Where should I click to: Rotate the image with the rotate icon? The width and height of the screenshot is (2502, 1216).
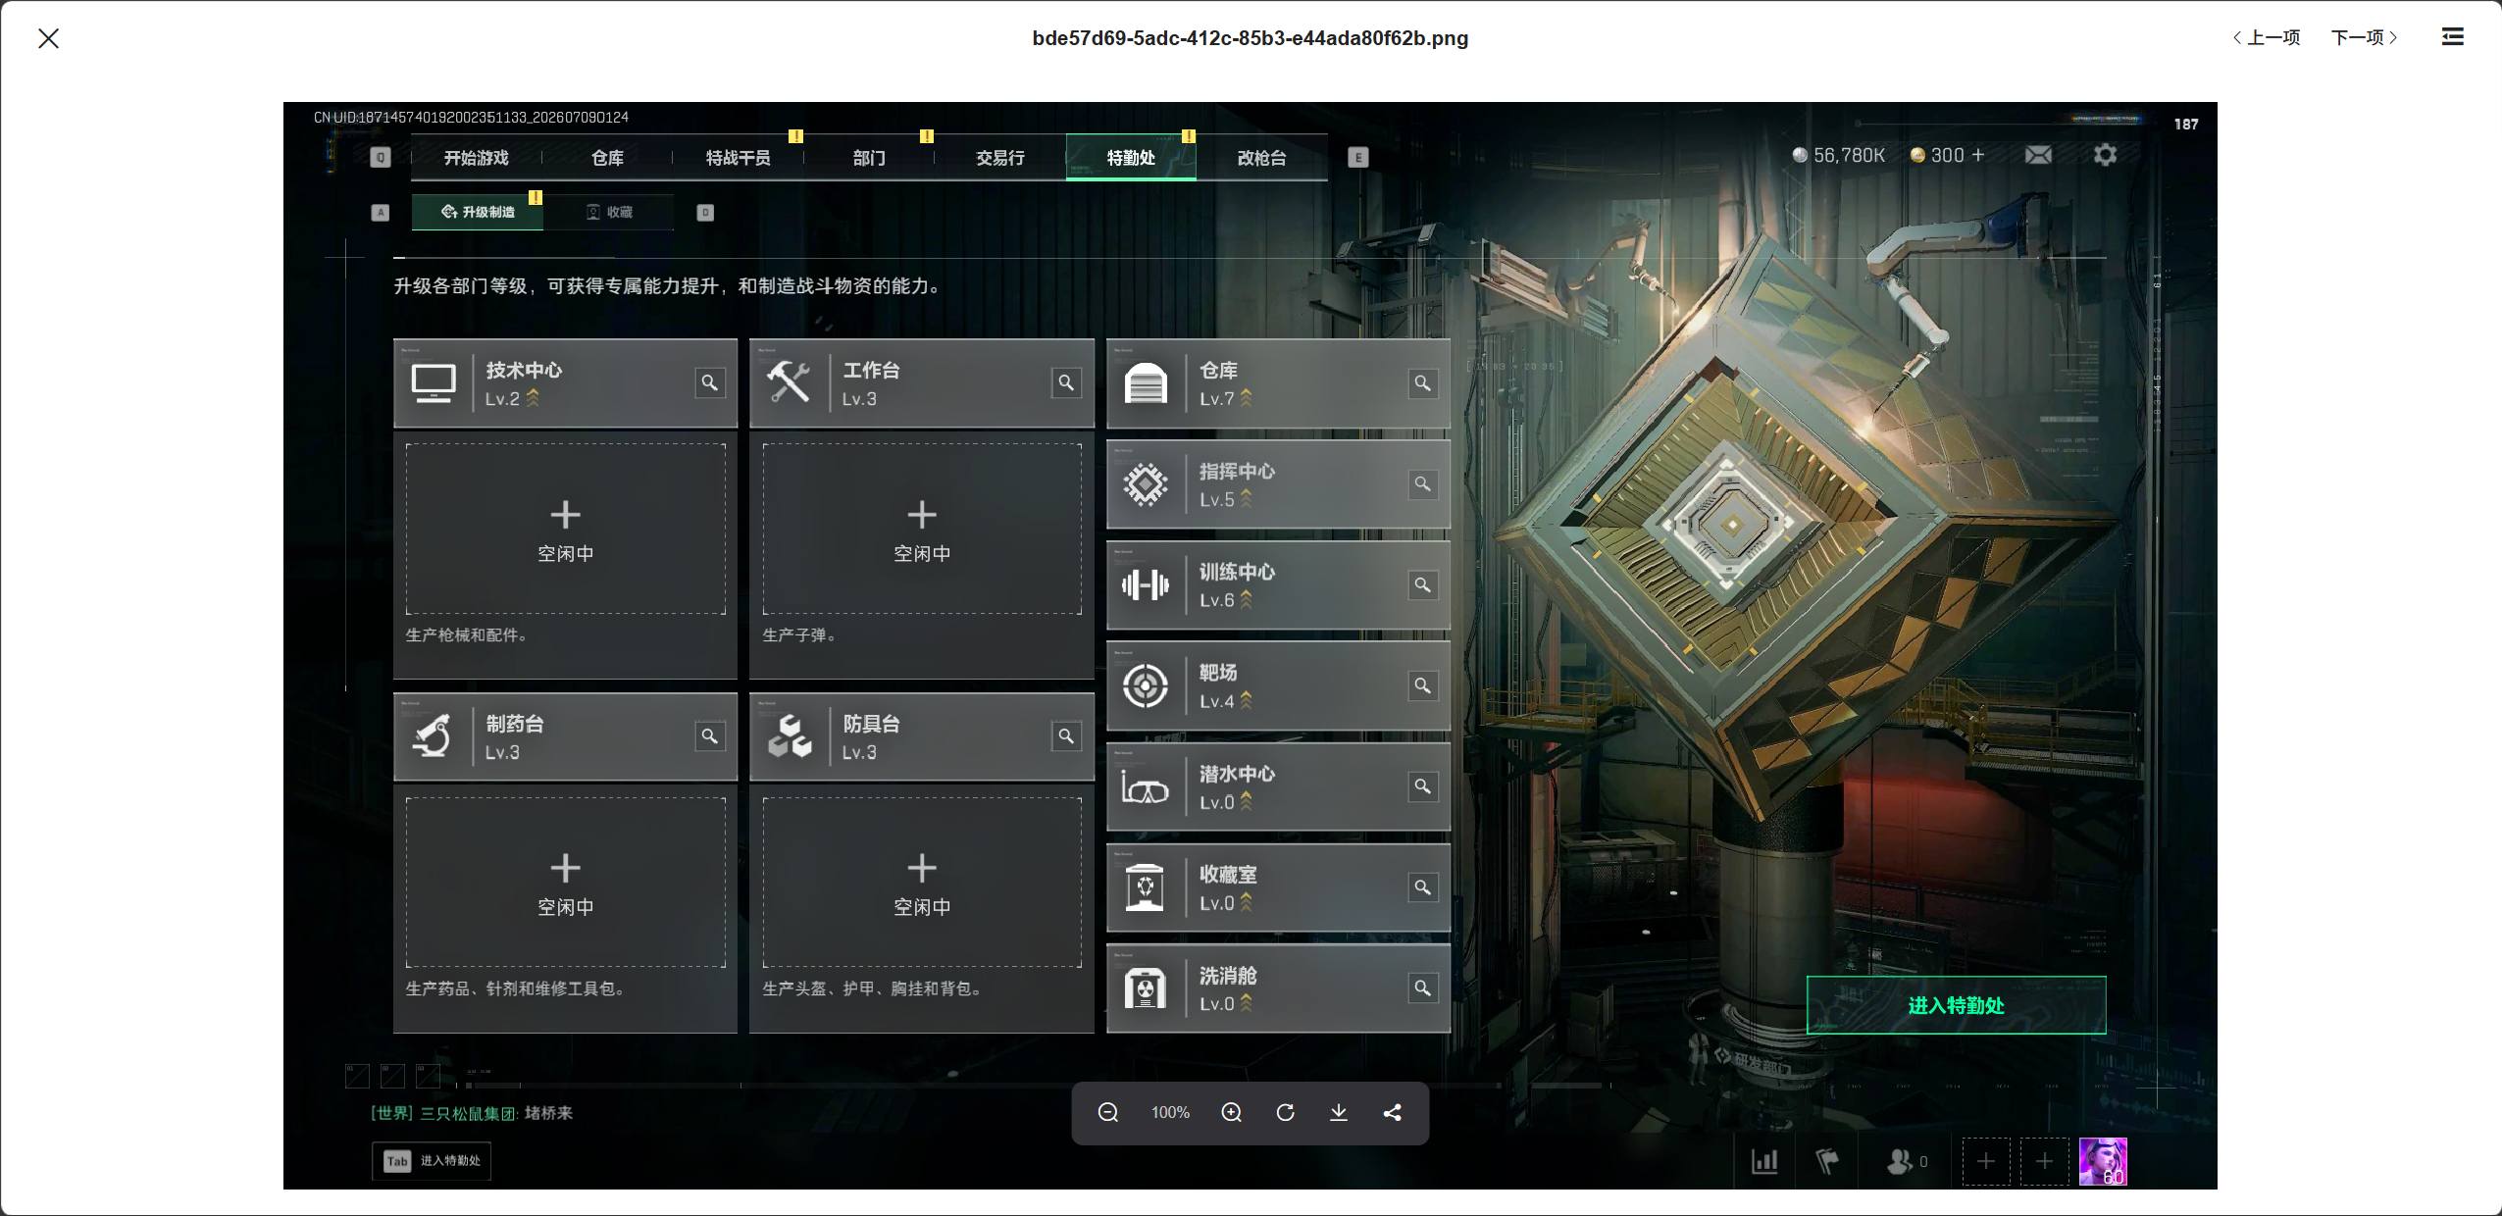pyautogui.click(x=1285, y=1112)
